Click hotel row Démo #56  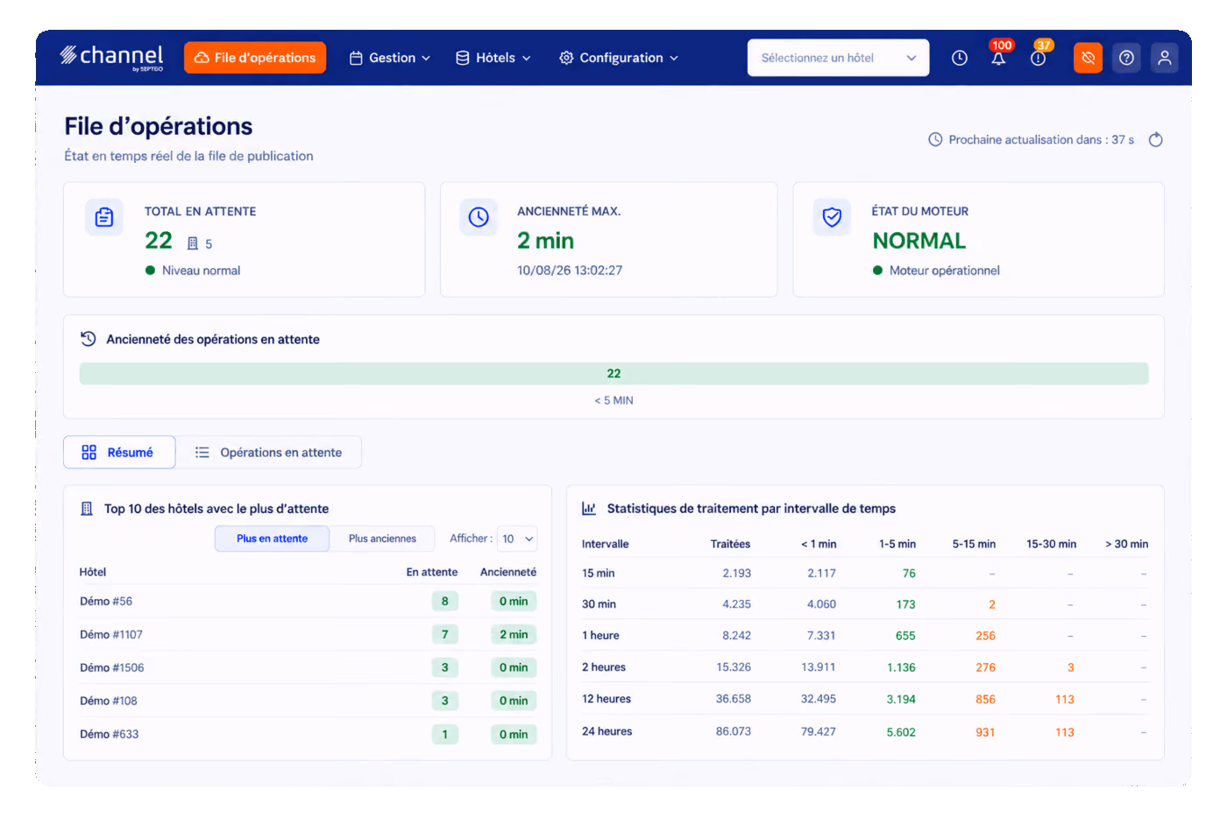click(308, 602)
